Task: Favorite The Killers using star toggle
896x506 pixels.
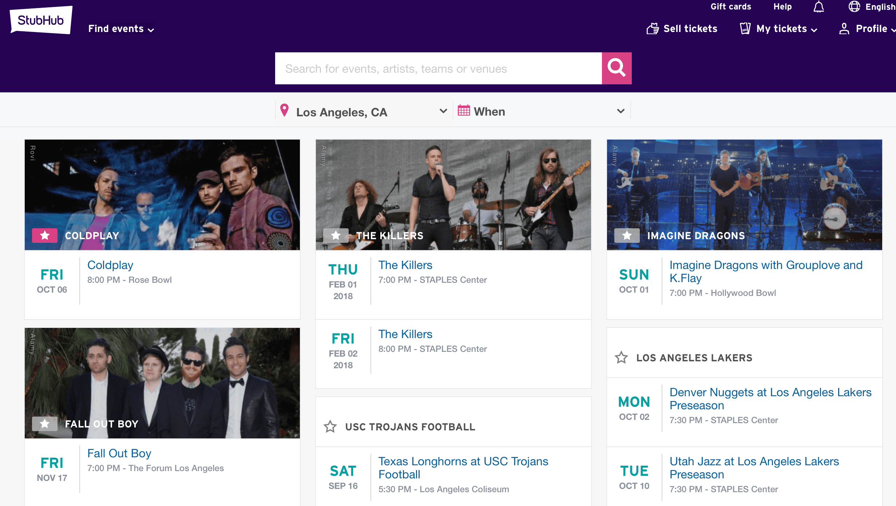Action: click(x=336, y=236)
